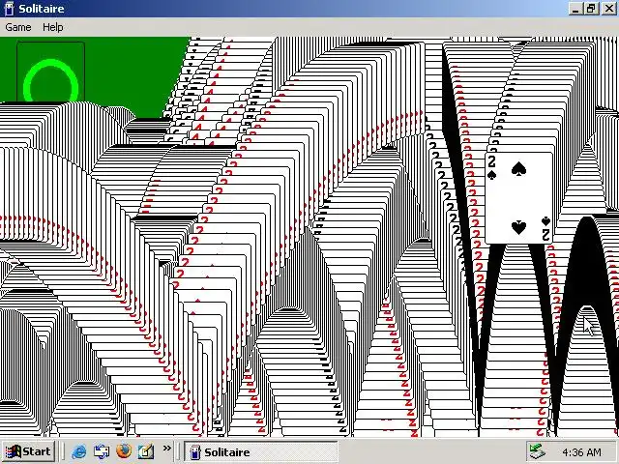Viewport: 619px width, 464px height.
Task: Minimize the Solitaire window
Action: (x=576, y=9)
